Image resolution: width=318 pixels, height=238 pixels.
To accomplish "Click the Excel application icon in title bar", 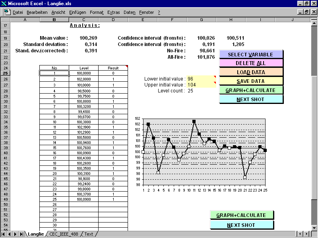I will click(4, 4).
